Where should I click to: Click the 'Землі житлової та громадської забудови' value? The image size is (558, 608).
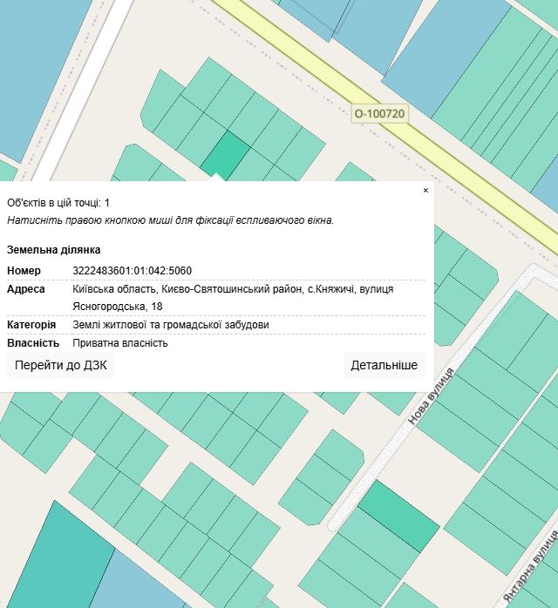(x=171, y=325)
